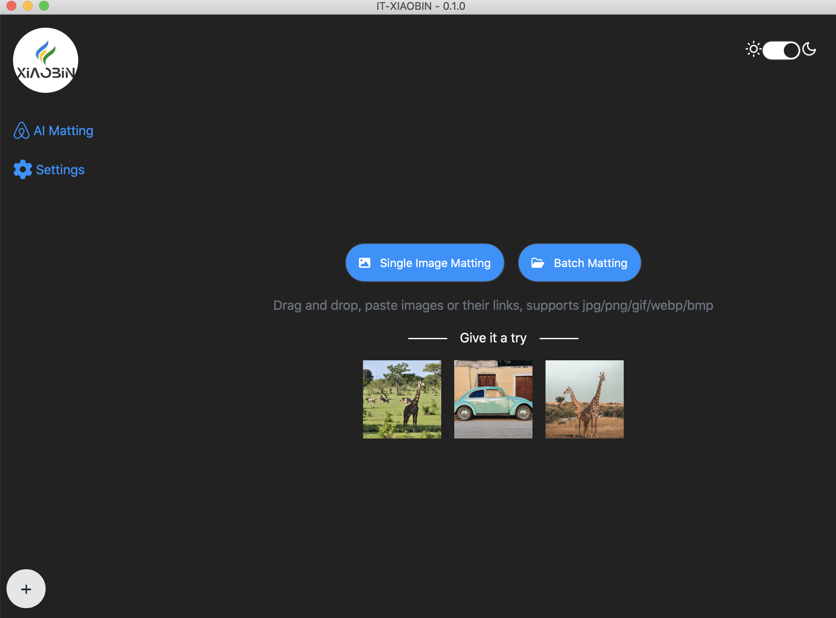Choose the two giraffes sample thumbnail
The width and height of the screenshot is (836, 618).
click(584, 399)
